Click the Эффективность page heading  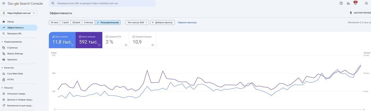(x=61, y=13)
